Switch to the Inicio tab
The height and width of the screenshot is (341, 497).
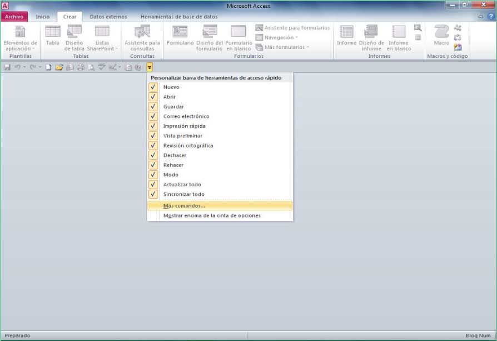tap(42, 17)
